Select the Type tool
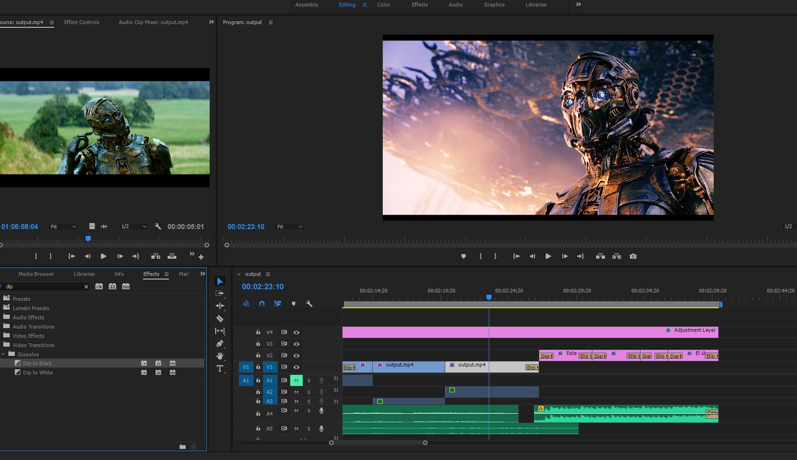 tap(220, 368)
